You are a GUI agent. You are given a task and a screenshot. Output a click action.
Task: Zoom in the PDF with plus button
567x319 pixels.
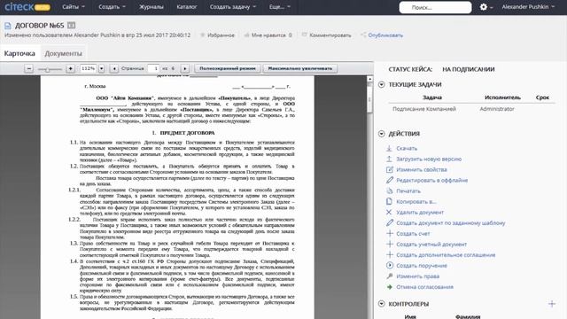pyautogui.click(x=71, y=69)
